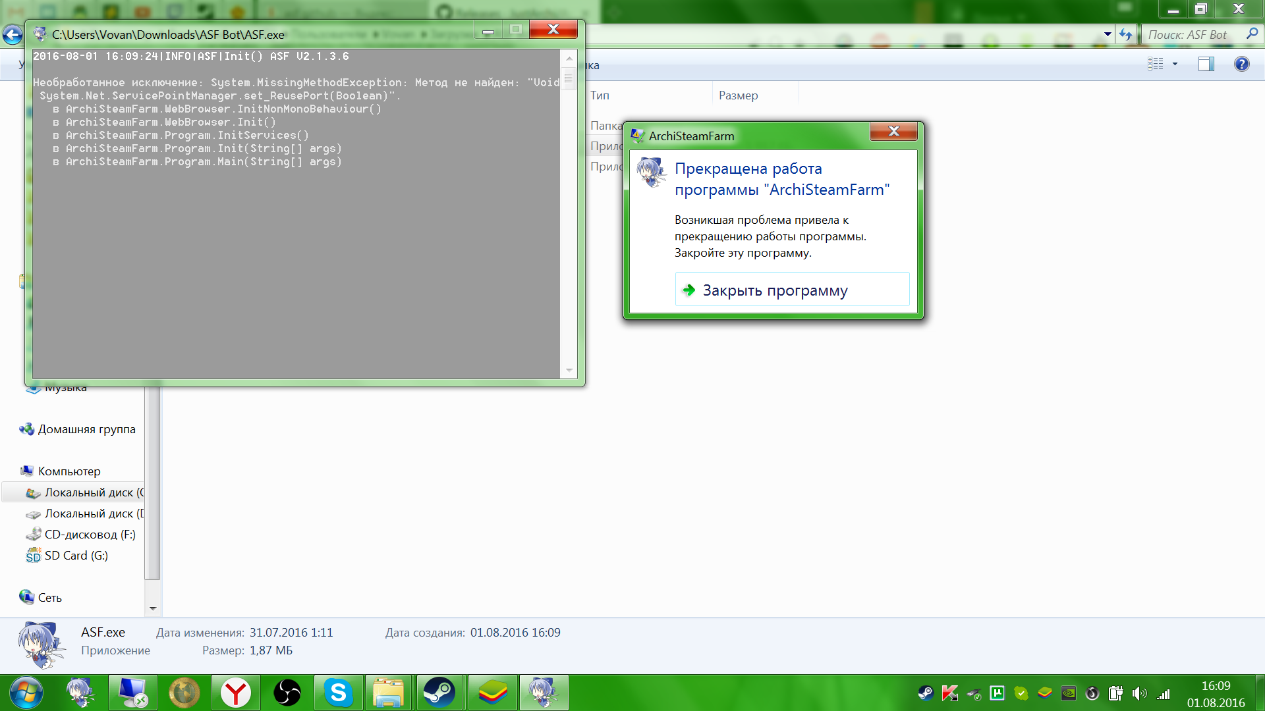Open the network computer taskbar icon
The width and height of the screenshot is (1265, 711).
coord(132,693)
